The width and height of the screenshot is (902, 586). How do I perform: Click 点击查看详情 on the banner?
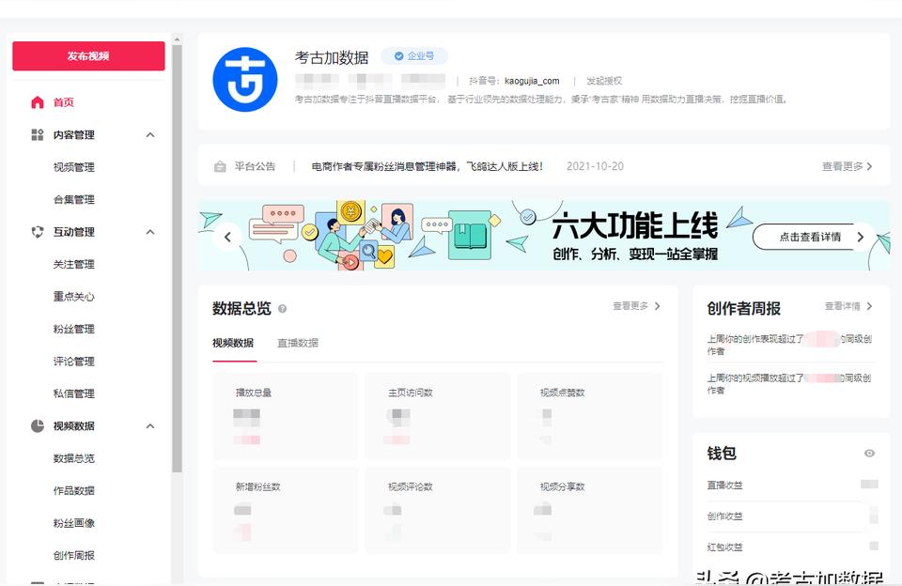[x=810, y=238]
